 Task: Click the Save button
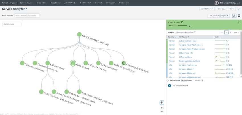click(232, 9)
